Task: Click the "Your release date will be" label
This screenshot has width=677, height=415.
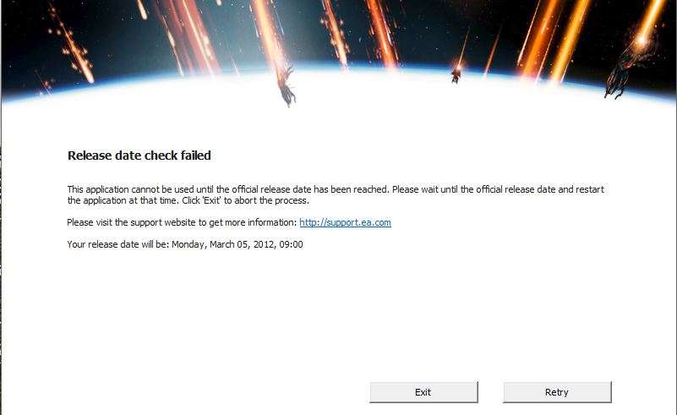Action: tap(117, 244)
